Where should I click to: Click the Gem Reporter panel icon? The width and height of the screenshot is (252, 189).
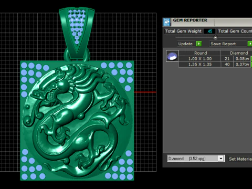[166, 22]
